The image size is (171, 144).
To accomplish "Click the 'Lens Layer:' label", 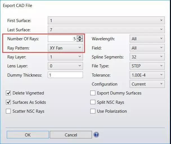I will click(x=17, y=66).
